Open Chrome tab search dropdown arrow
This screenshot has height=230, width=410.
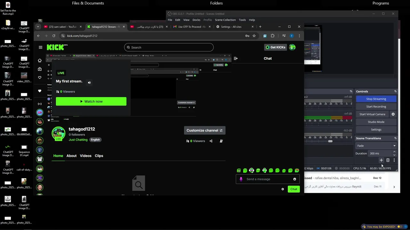point(38,27)
